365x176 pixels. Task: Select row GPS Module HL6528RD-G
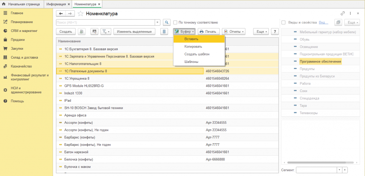167,86
